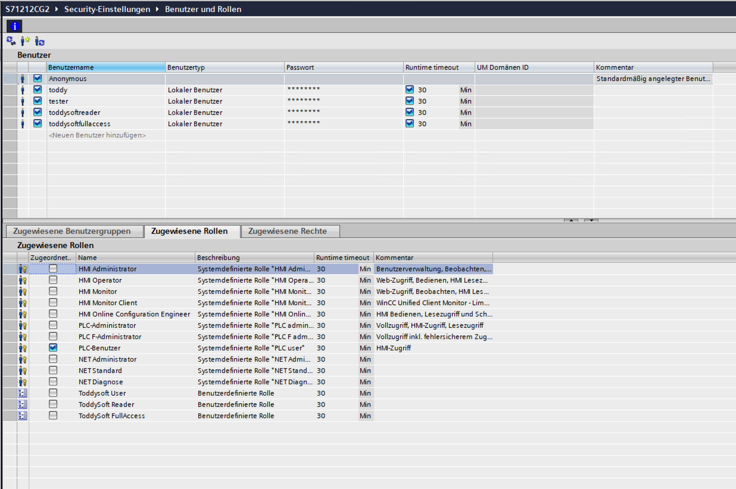Sort by the Benutzertyp column header
This screenshot has width=736, height=489.
pos(224,67)
